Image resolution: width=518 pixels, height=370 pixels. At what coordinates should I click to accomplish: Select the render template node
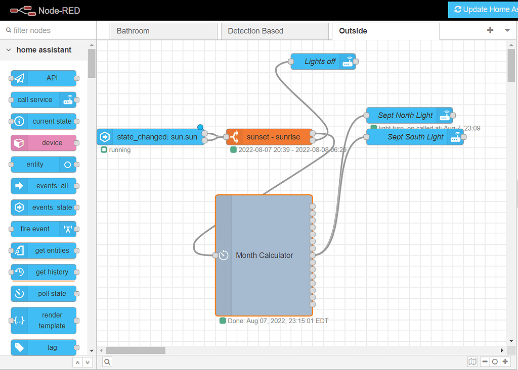tap(43, 321)
